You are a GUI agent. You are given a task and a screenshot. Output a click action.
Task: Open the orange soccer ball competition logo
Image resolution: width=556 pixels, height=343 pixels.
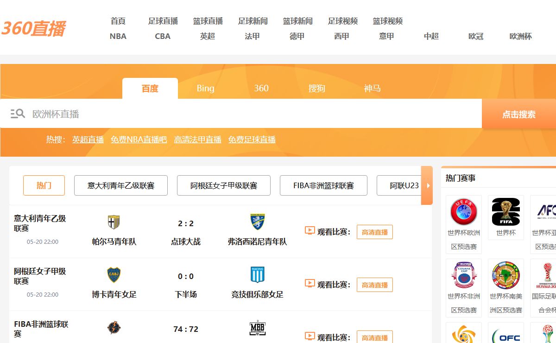(464, 335)
